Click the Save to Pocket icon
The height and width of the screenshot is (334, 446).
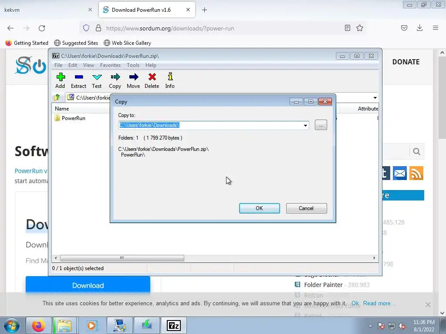(x=404, y=28)
